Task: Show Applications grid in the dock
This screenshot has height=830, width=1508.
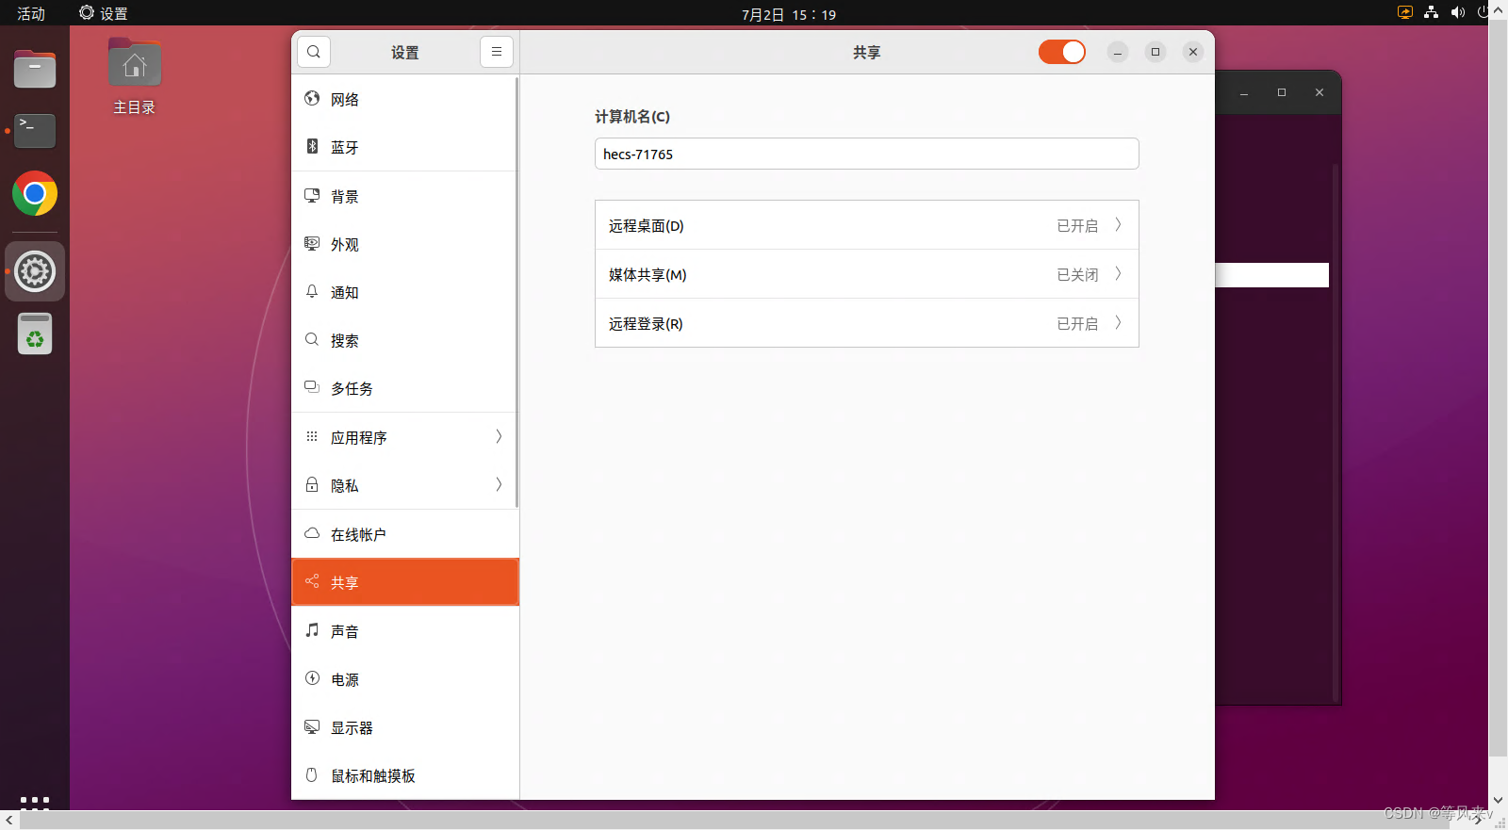Action: coord(35,803)
